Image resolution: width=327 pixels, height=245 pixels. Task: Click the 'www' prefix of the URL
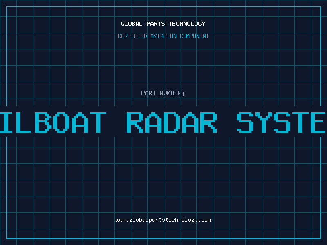(x=121, y=220)
